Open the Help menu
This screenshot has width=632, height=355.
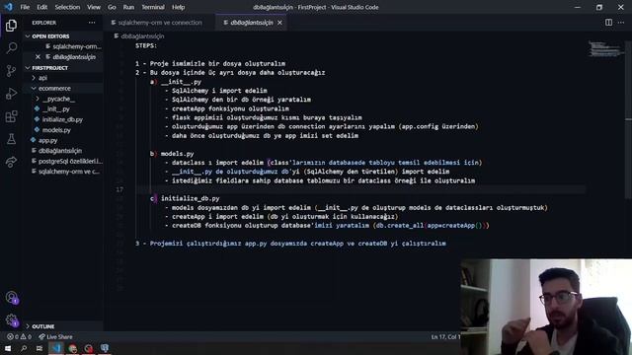click(x=178, y=7)
